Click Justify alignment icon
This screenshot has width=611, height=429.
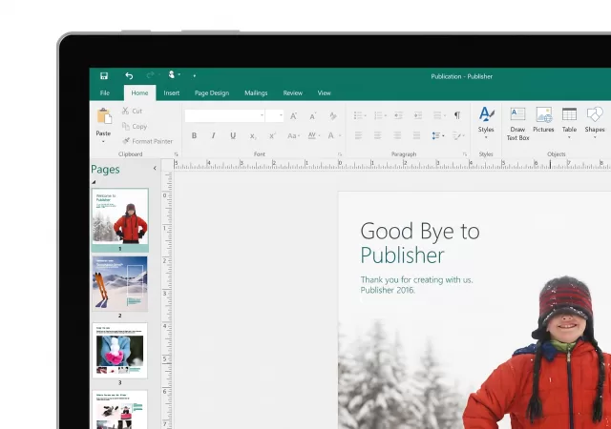(416, 135)
